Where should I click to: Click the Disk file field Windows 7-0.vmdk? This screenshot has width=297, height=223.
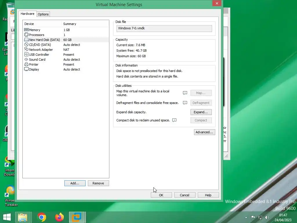(164, 28)
